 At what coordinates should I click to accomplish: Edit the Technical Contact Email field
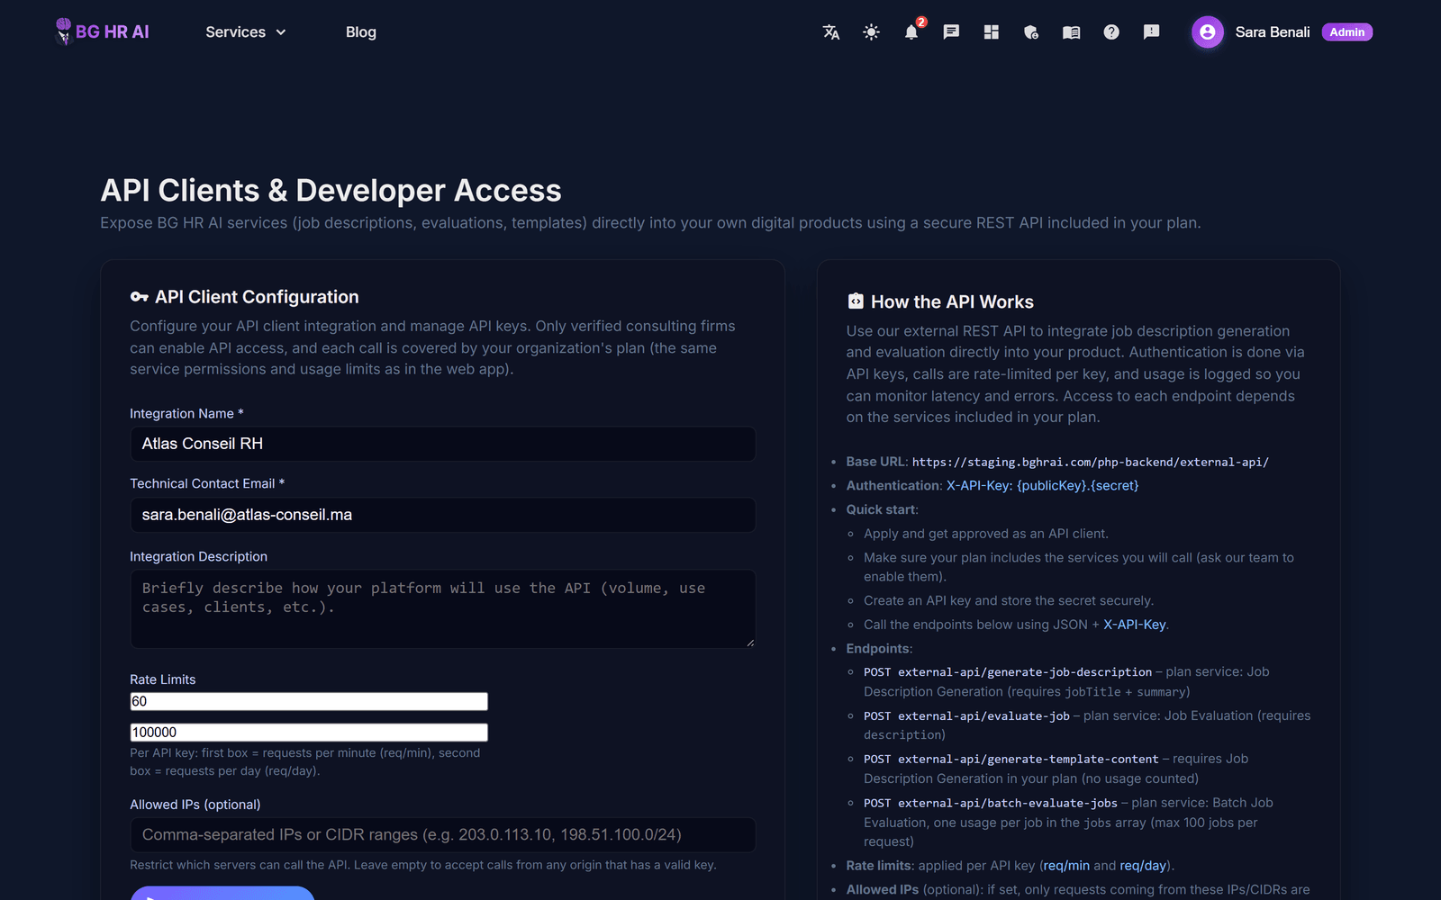click(442, 515)
